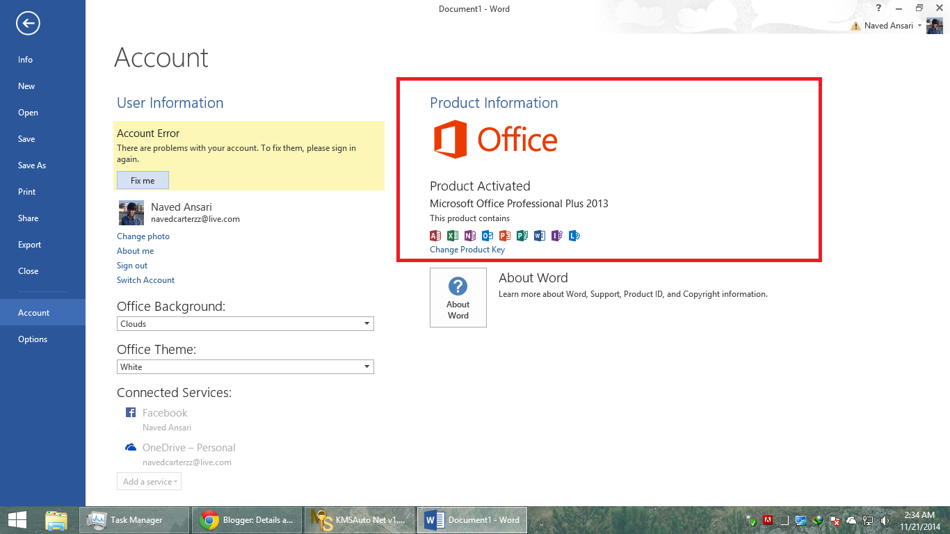Click the Safely Remove Hardware tray icon

751,520
